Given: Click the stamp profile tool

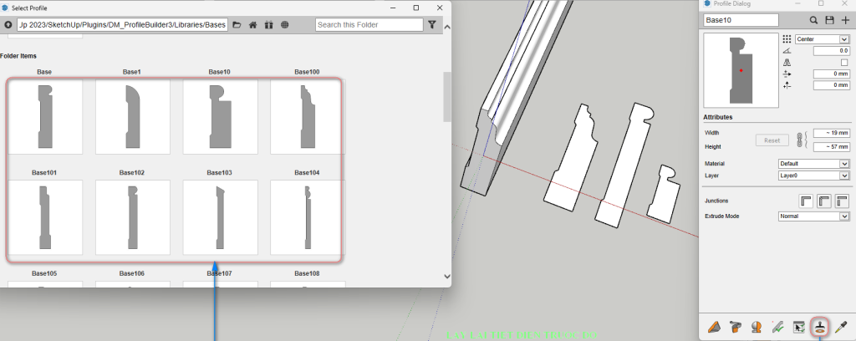Looking at the screenshot, I should tap(820, 327).
